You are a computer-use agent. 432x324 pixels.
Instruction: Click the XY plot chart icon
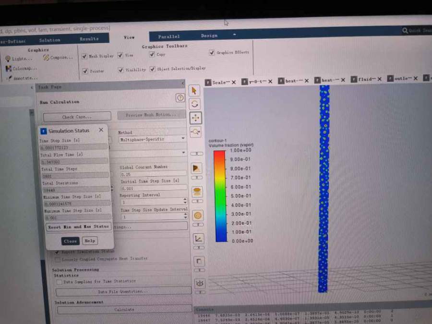pos(199,239)
